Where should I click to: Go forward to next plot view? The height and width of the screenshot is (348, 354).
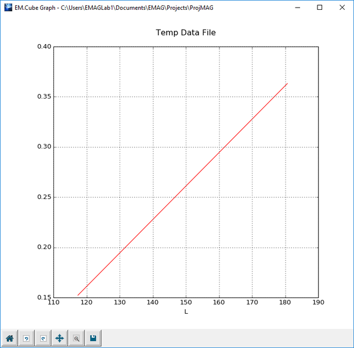[43, 338]
